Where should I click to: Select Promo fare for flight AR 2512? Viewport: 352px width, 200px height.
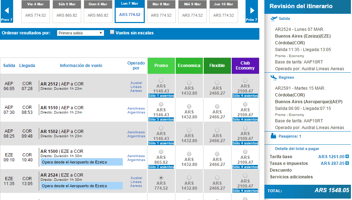(x=161, y=80)
